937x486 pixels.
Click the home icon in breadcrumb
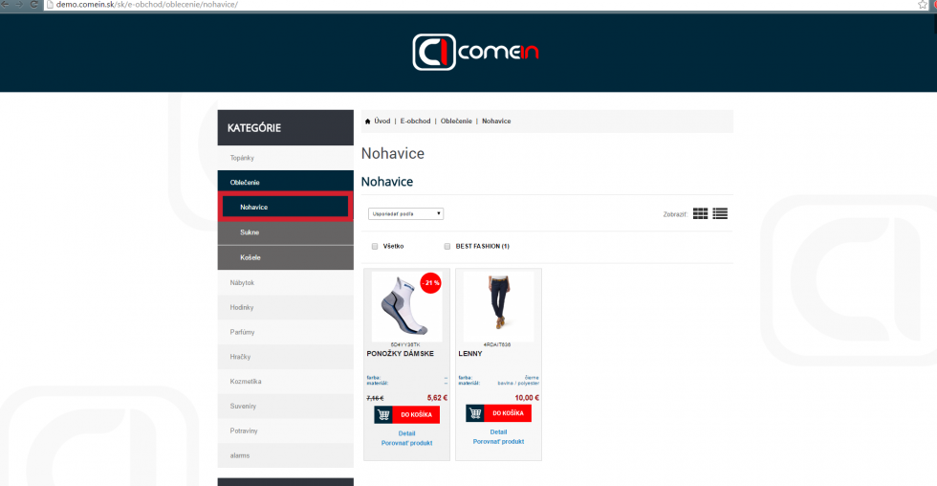pyautogui.click(x=367, y=121)
